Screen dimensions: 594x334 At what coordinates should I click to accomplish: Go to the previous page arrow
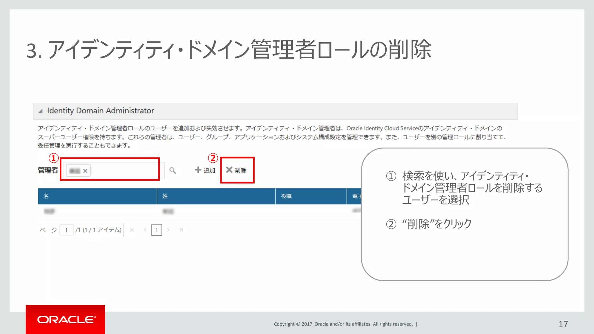pos(145,230)
